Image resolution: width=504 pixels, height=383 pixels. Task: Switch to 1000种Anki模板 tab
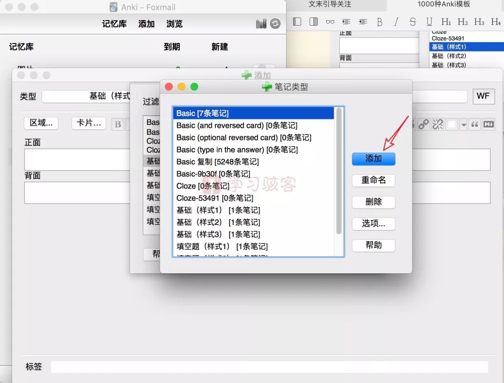444,4
